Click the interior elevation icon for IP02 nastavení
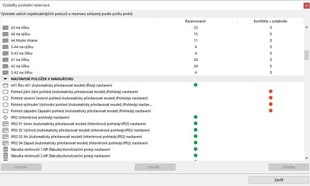 click(x=5, y=117)
